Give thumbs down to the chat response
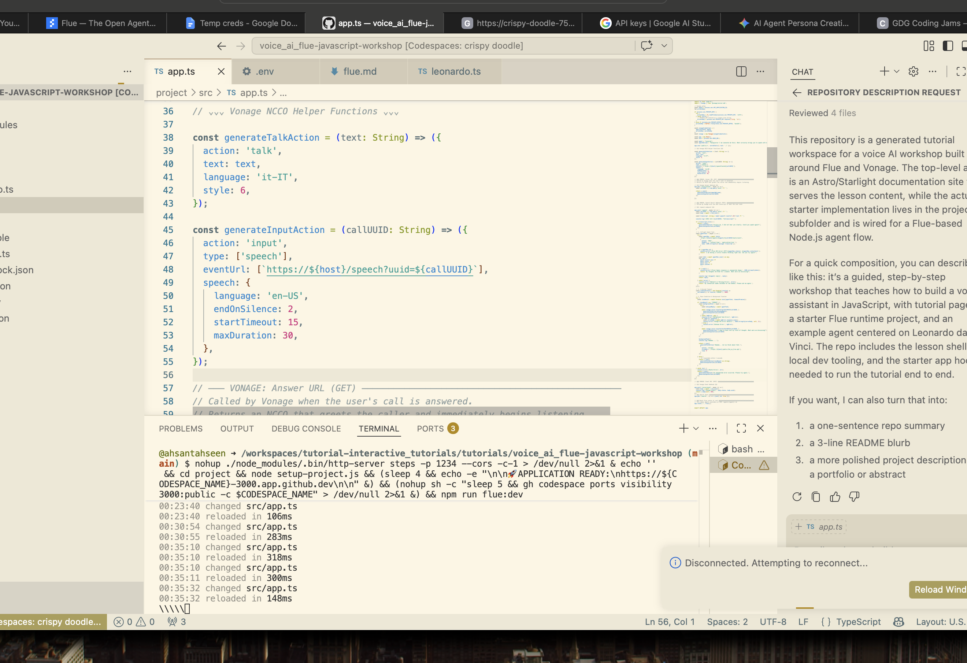Image resolution: width=967 pixels, height=663 pixels. coord(854,497)
